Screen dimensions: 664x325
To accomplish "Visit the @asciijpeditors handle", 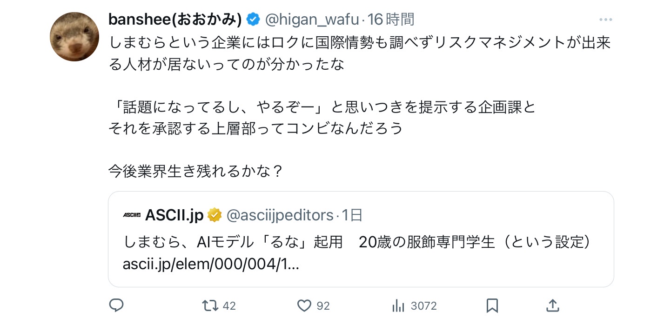I will [280, 215].
